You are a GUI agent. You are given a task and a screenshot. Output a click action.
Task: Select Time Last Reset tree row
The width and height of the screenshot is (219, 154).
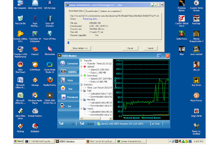[x=100, y=88]
